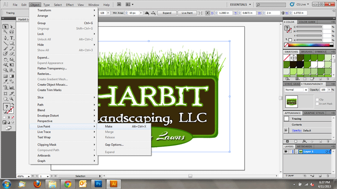Open the Normal blending mode dropdown
Image resolution: width=337 pixels, height=189 pixels.
click(296, 90)
